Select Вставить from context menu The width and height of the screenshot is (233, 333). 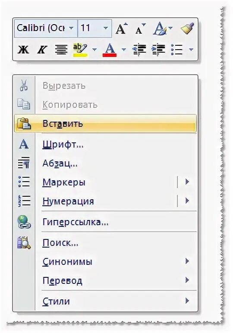point(105,124)
